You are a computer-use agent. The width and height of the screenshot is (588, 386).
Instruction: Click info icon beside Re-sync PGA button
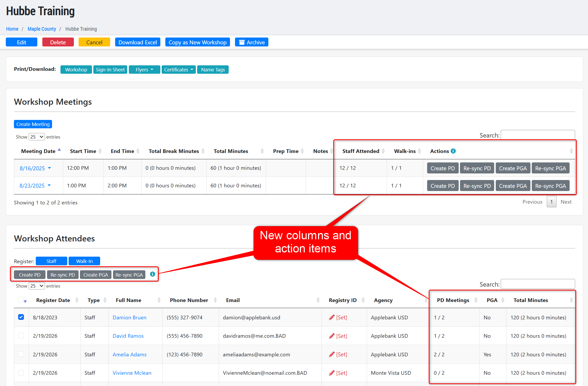(152, 274)
